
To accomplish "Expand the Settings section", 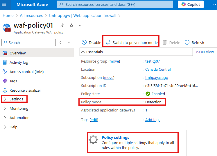I will pos(15,99).
